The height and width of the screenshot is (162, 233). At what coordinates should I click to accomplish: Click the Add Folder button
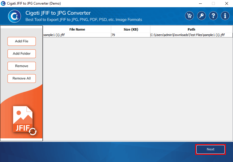click(x=22, y=54)
